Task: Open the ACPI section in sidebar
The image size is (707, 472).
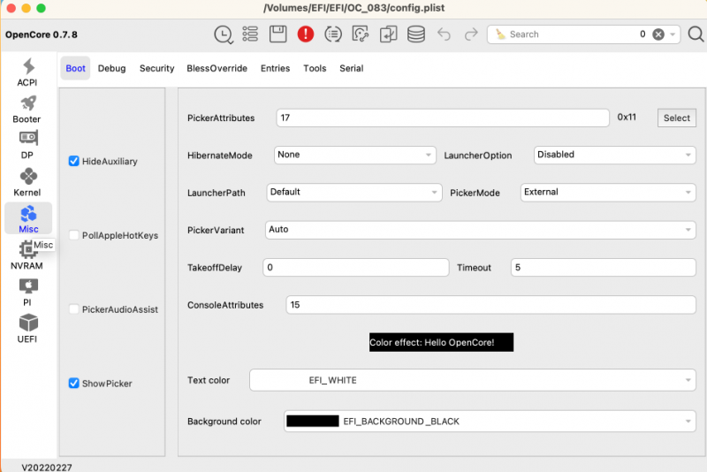Action: coord(27,72)
